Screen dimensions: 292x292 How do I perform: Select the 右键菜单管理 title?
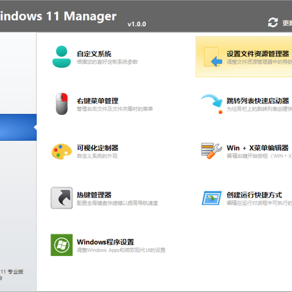[x=98, y=101]
